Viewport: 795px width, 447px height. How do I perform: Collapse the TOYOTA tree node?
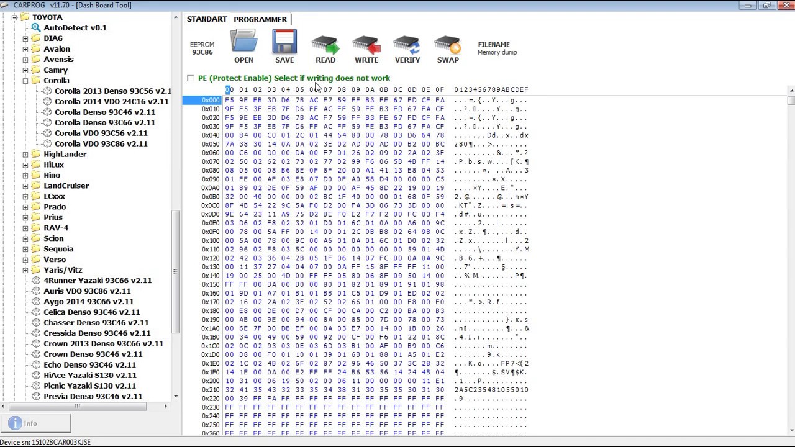14,17
